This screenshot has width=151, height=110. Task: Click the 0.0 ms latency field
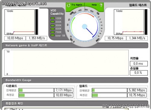tap(139, 64)
